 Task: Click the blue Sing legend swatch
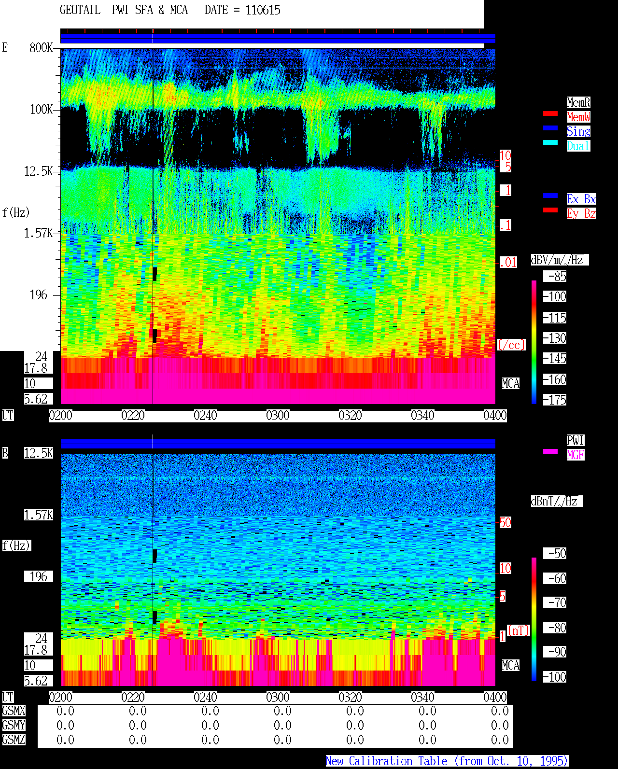pos(550,128)
